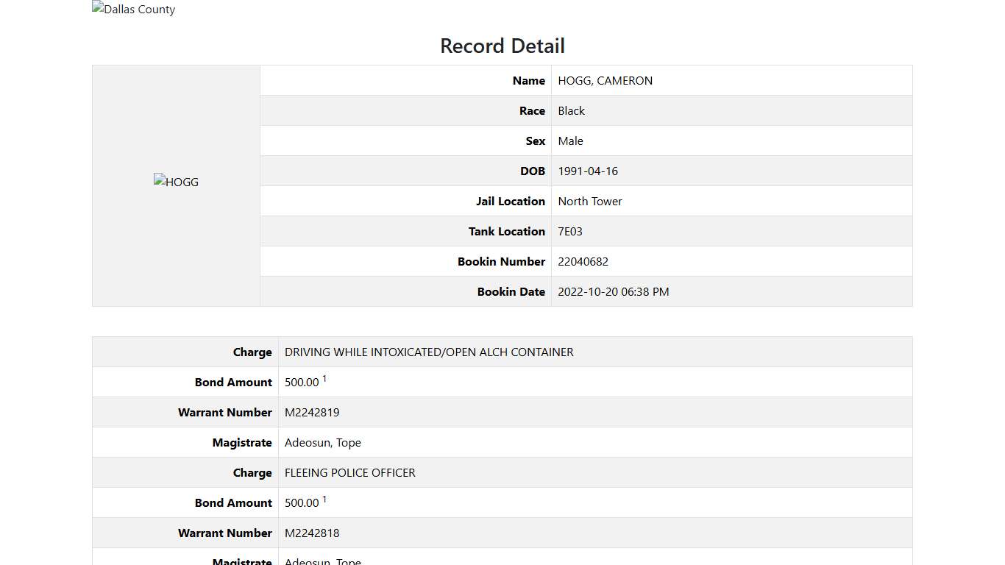Viewport: 1005px width, 565px height.
Task: Click the Sex row showing Male
Action: pyautogui.click(x=570, y=141)
